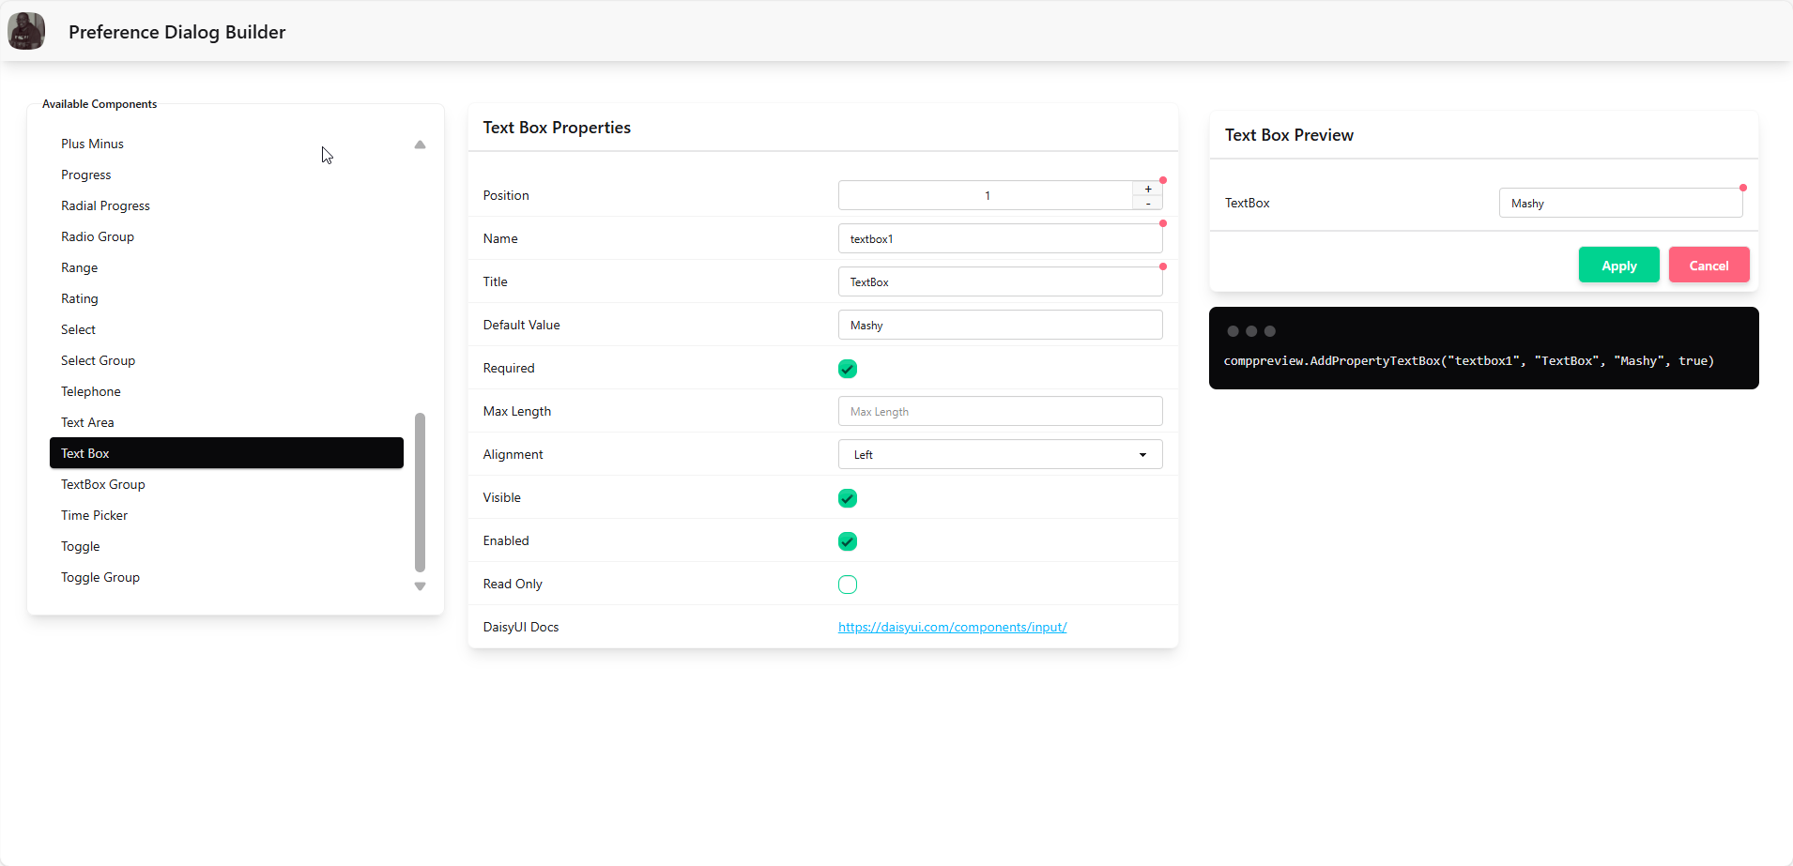The image size is (1793, 866).
Task: Uncheck the Required checkbox
Action: tap(848, 369)
